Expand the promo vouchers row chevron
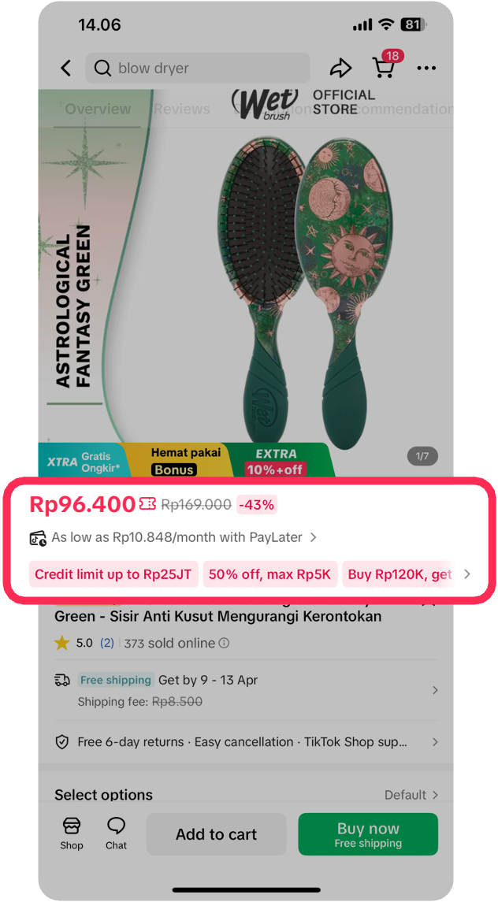This screenshot has height=902, width=498. (467, 574)
